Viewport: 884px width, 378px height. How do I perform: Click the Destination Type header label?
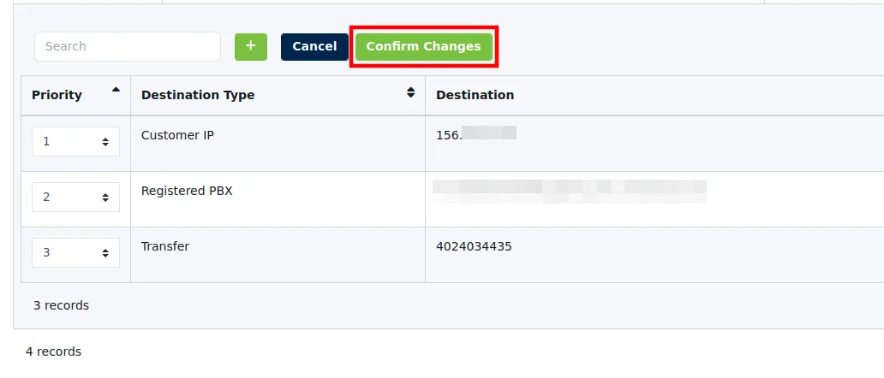click(198, 95)
